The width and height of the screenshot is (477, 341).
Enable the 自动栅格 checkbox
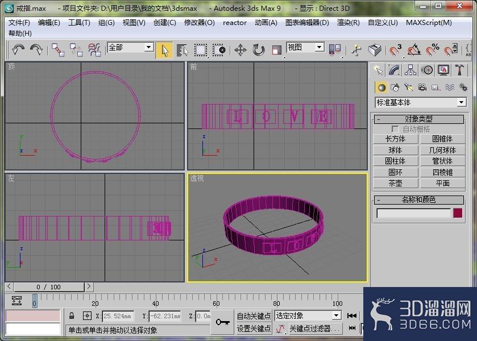click(x=395, y=129)
